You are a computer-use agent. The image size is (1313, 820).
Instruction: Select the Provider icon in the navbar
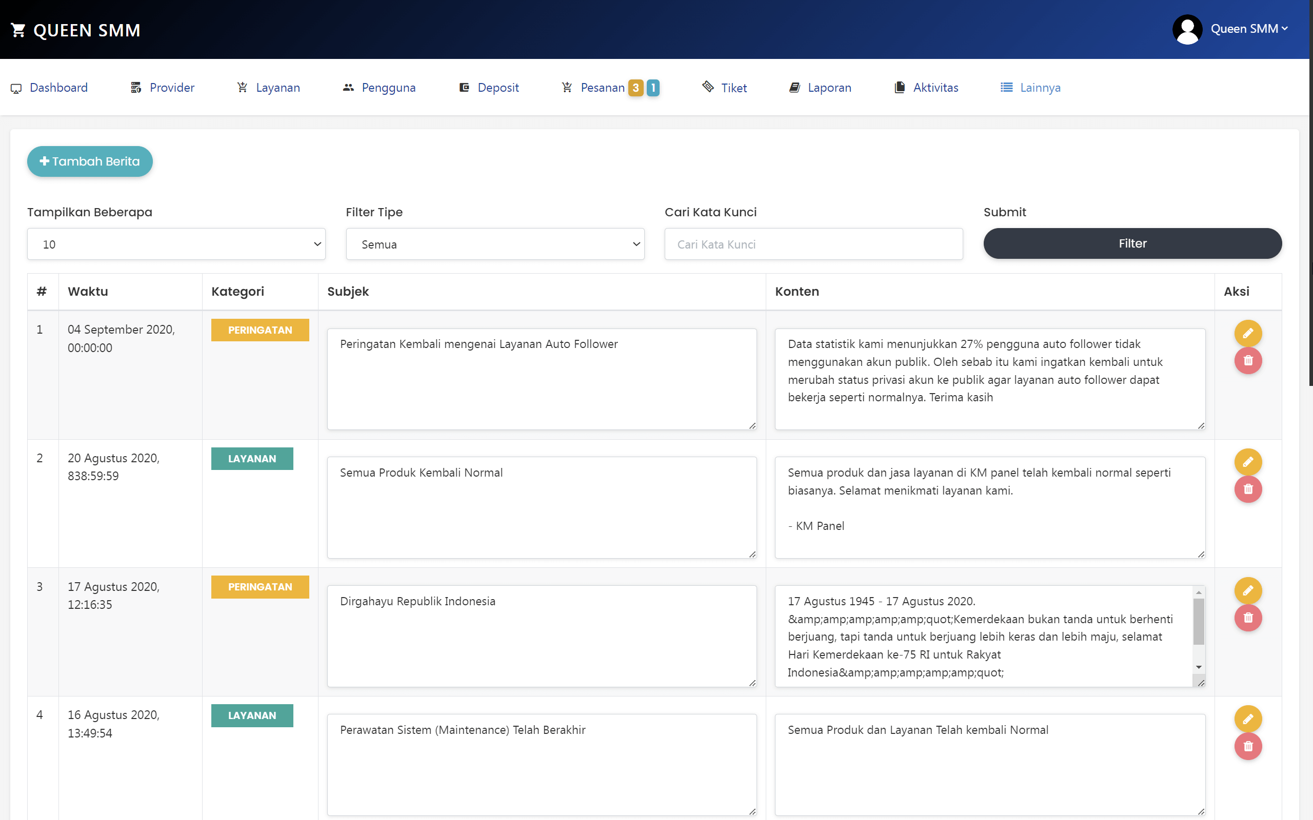tap(135, 87)
